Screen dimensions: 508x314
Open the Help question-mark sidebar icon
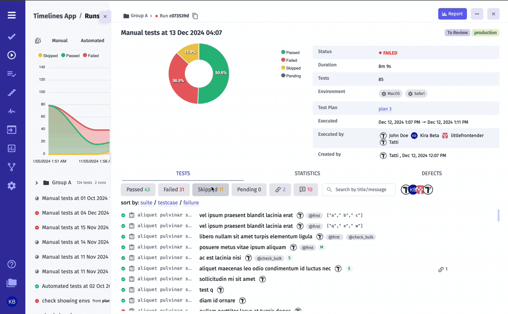pyautogui.click(x=12, y=264)
